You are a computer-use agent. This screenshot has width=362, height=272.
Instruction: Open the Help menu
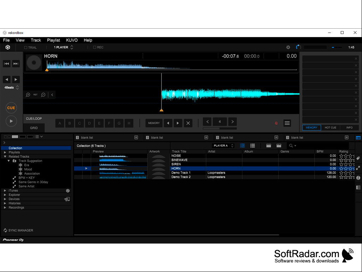point(88,40)
